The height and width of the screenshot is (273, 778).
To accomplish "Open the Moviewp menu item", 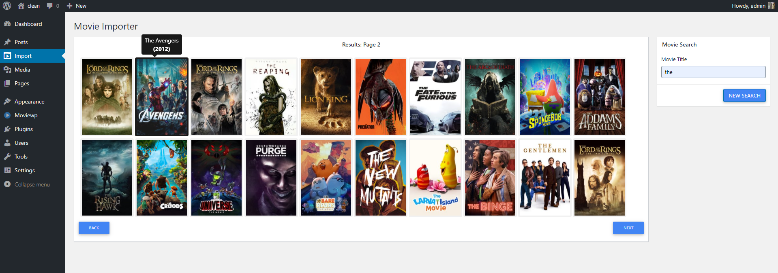I will (x=26, y=115).
